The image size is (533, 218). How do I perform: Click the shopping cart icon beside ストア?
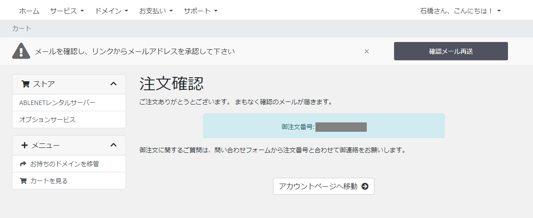[25, 84]
